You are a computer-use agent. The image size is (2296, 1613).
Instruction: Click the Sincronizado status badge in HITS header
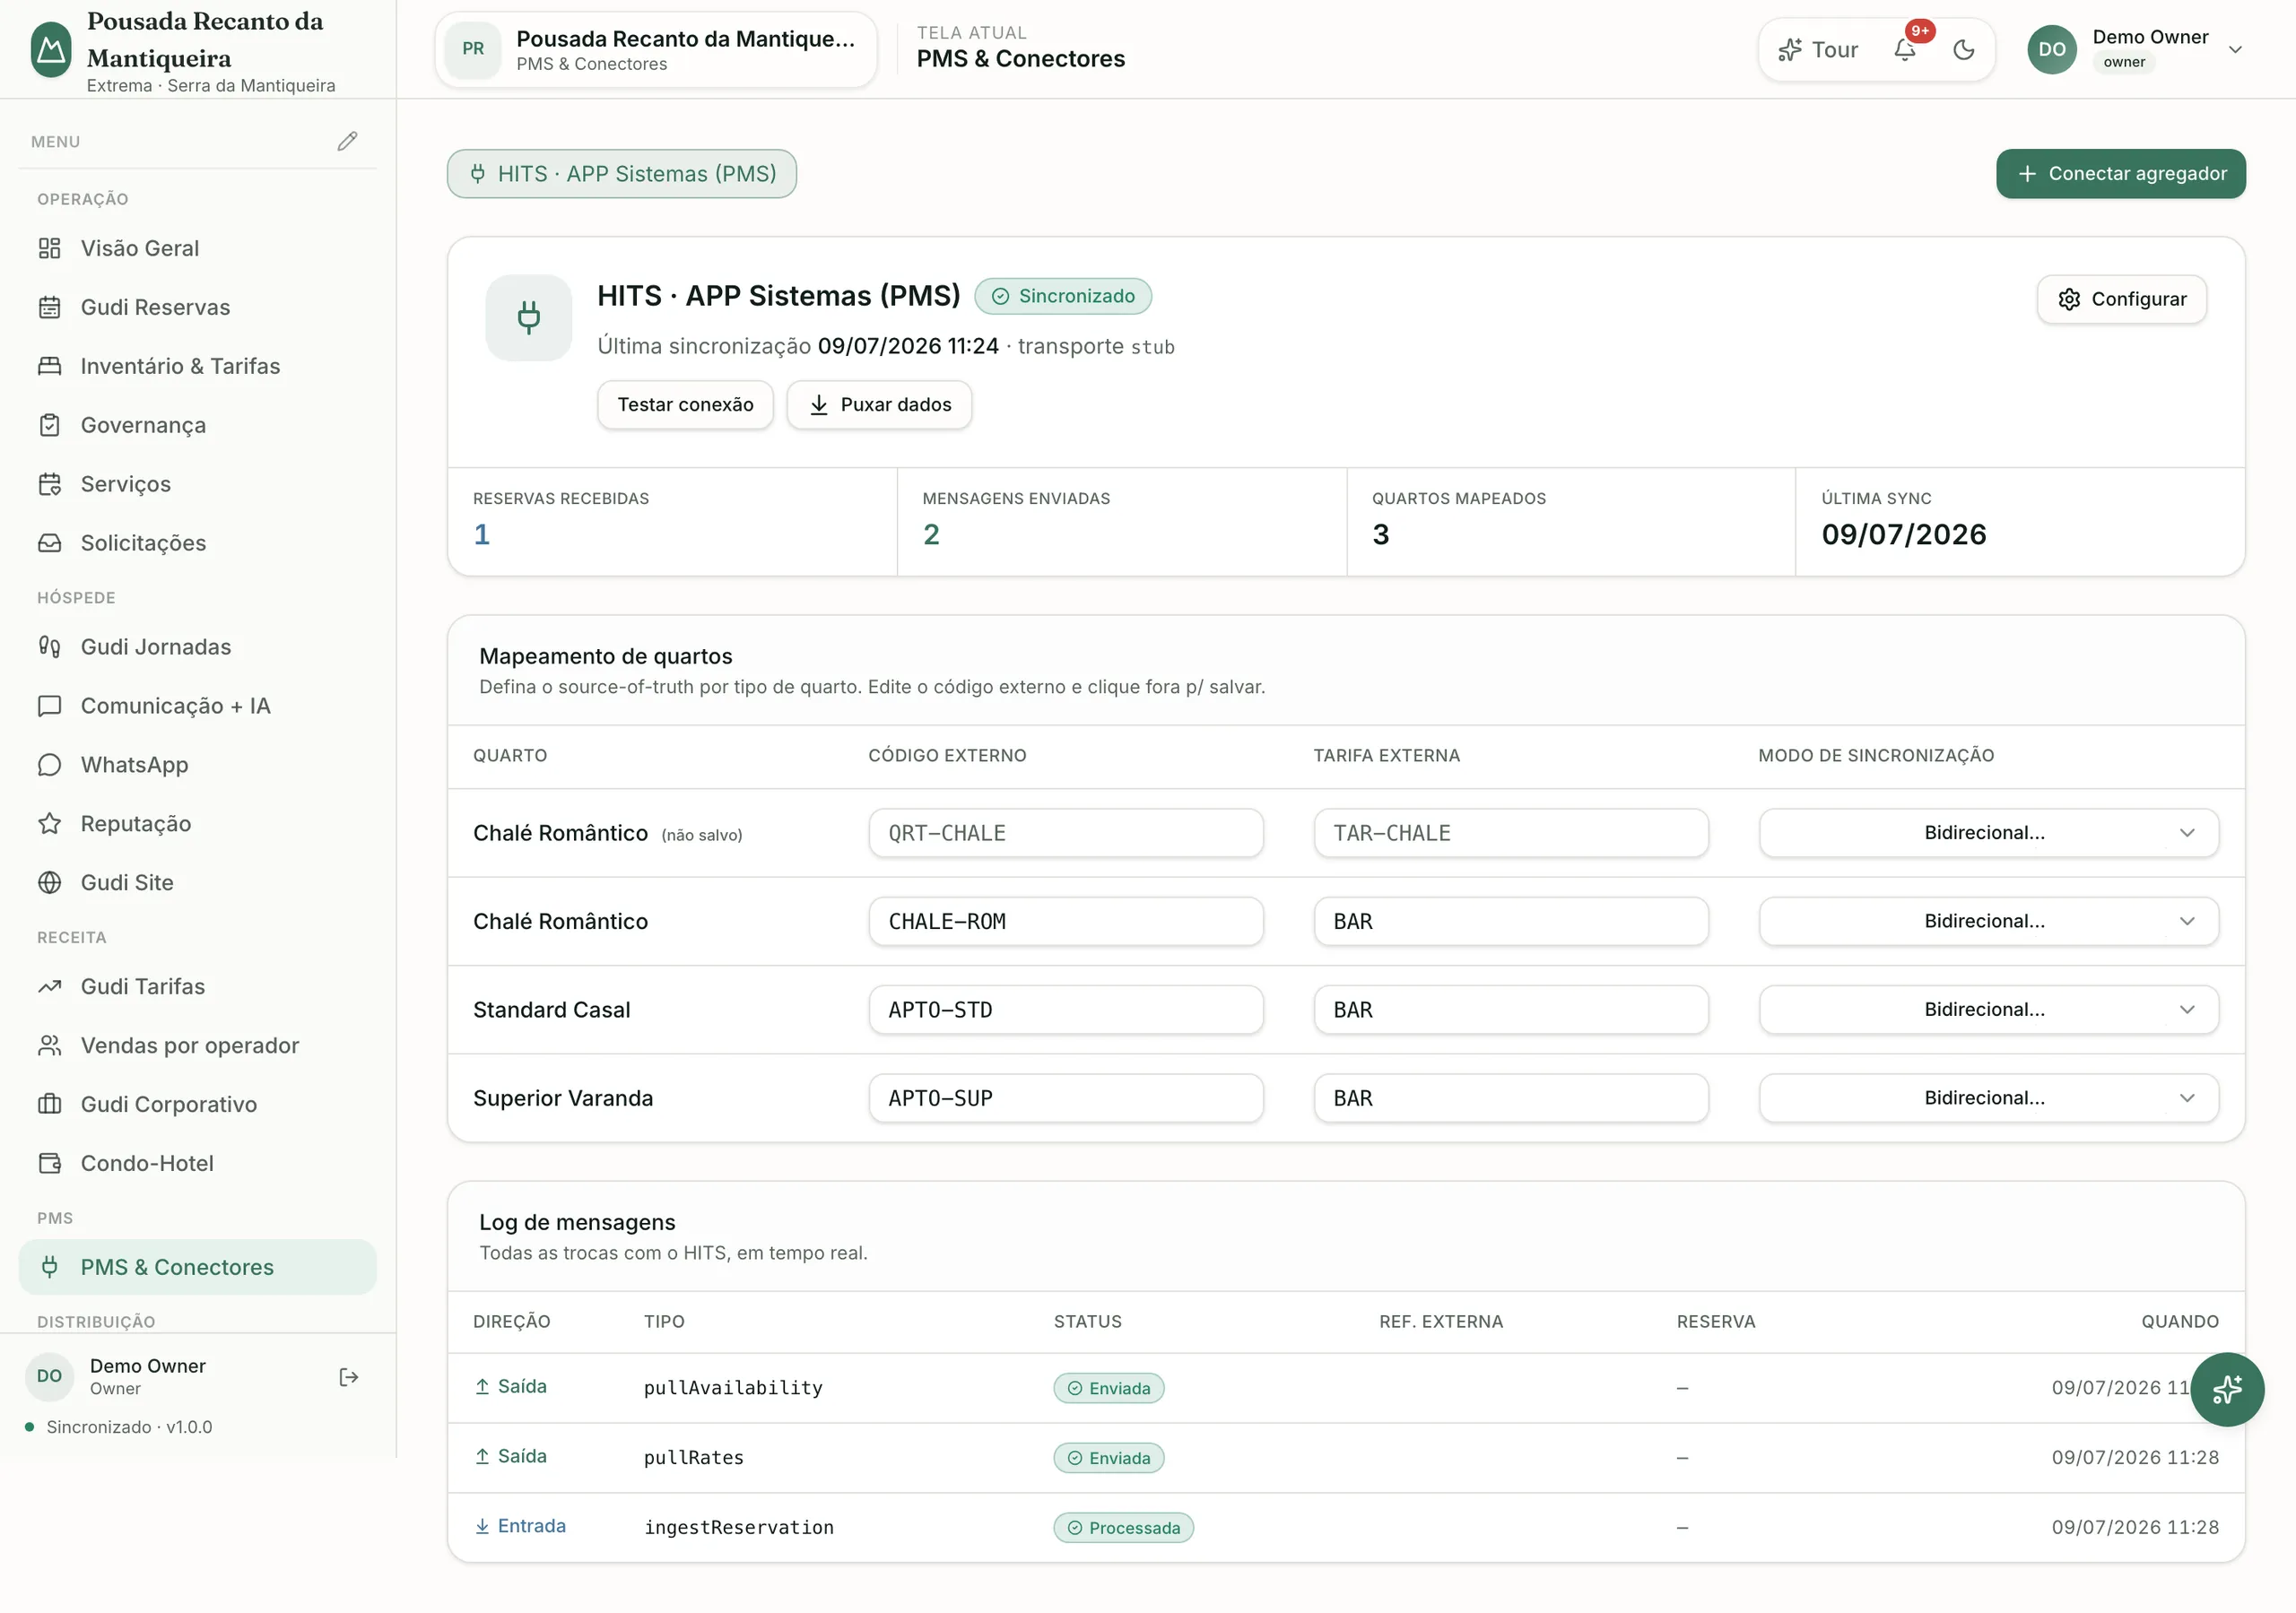click(x=1063, y=296)
